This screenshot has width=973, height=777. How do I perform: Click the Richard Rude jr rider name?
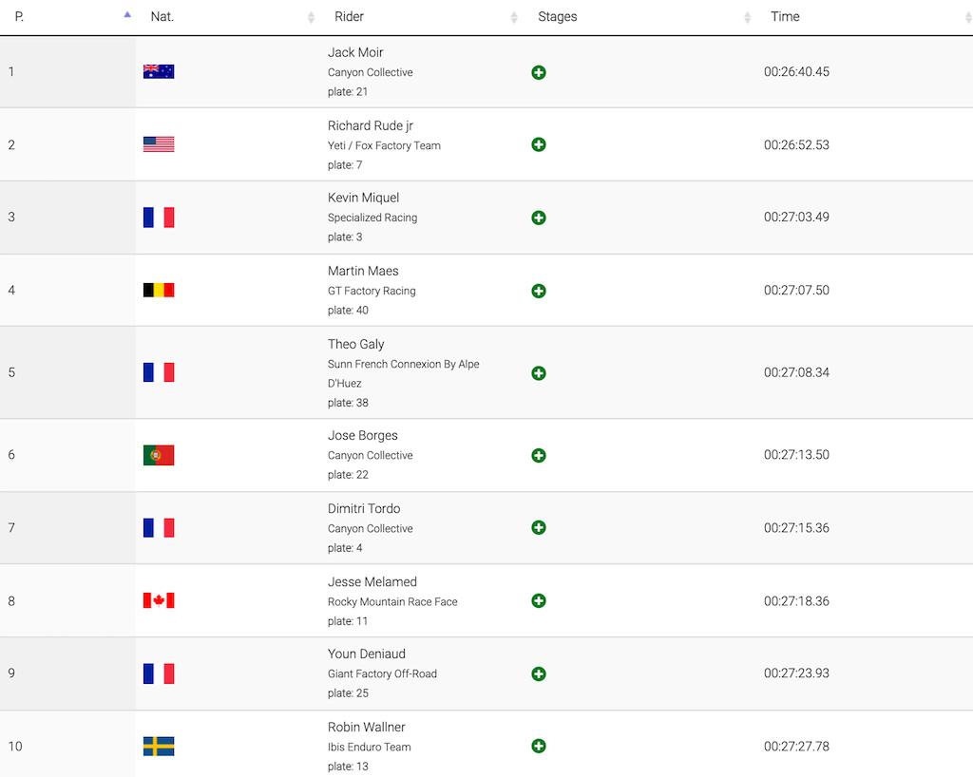[x=371, y=126]
